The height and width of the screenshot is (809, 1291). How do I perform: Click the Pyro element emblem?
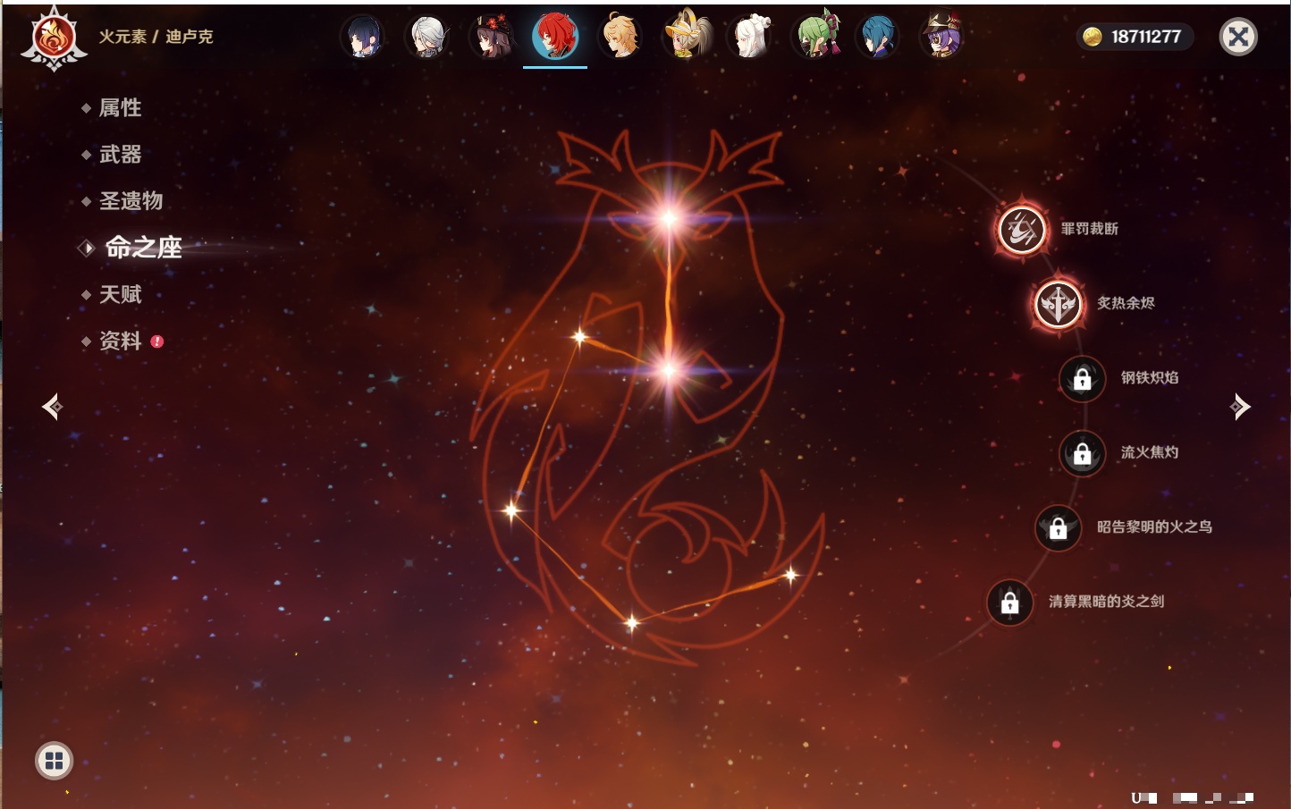(54, 38)
